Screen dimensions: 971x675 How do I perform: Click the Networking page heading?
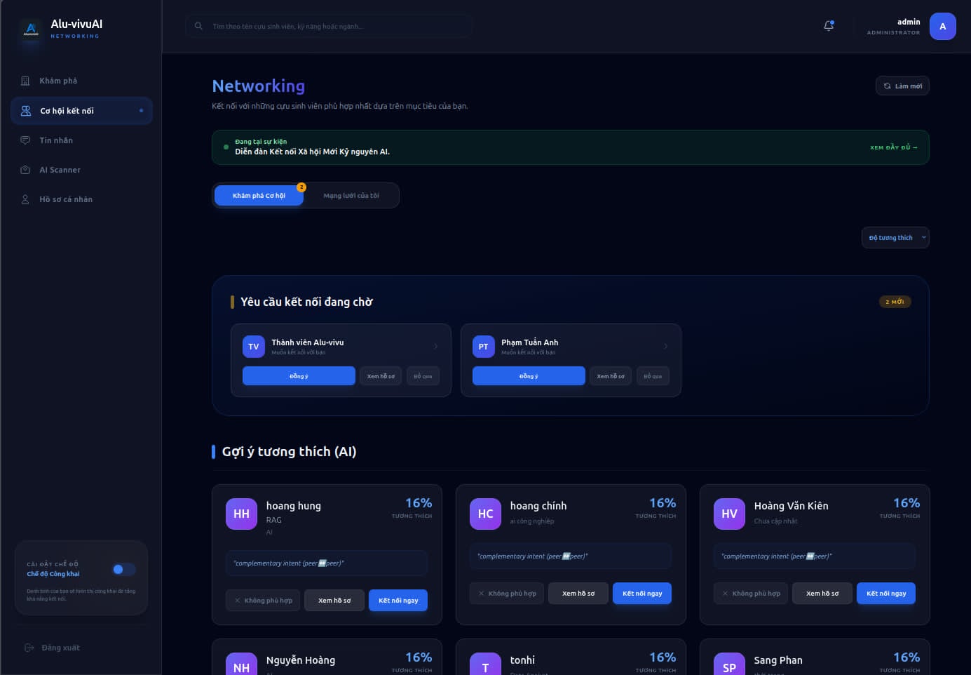[259, 86]
